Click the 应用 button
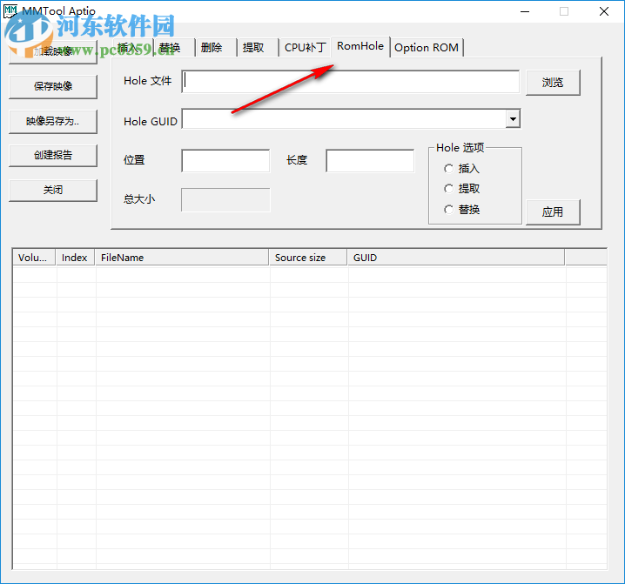This screenshot has width=625, height=584. 553,212
